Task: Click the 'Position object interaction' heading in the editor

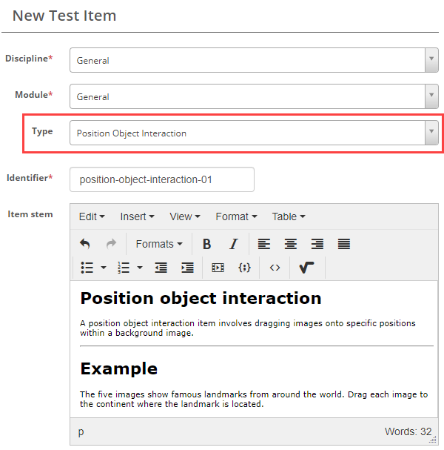Action: tap(201, 298)
